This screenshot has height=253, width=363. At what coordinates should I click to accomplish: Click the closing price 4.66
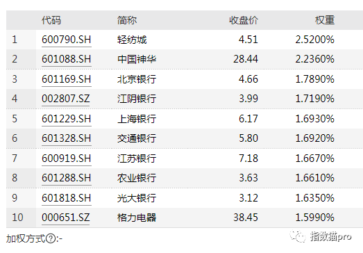tap(248, 79)
